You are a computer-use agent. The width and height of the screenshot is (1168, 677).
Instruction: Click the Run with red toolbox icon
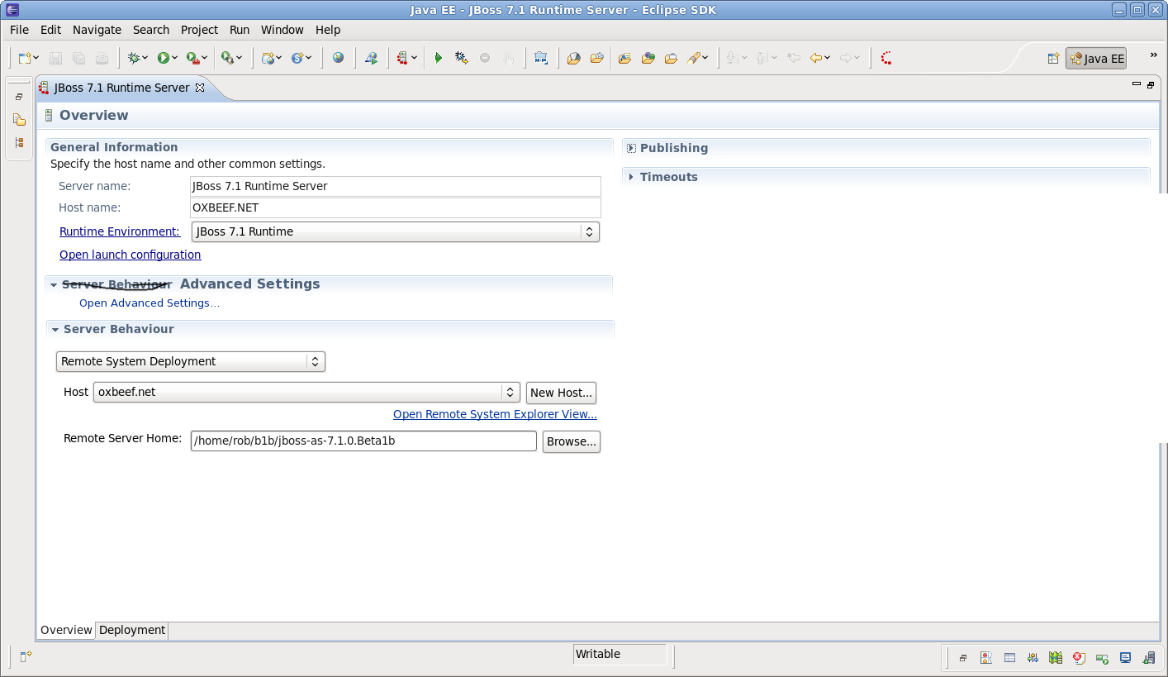192,58
